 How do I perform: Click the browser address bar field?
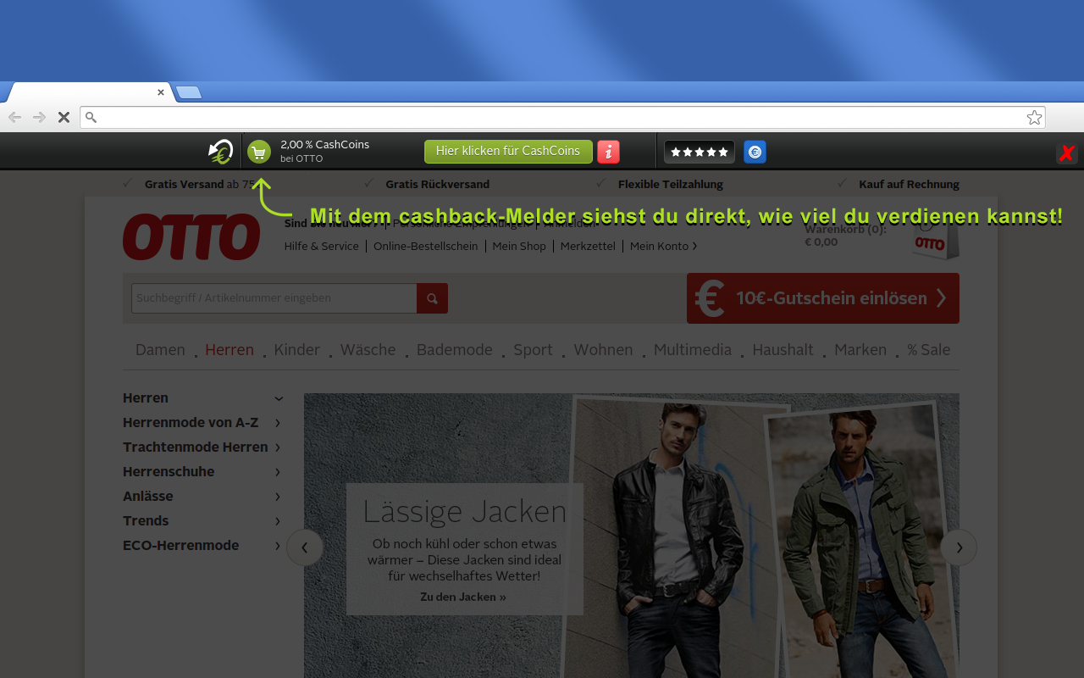(x=562, y=117)
